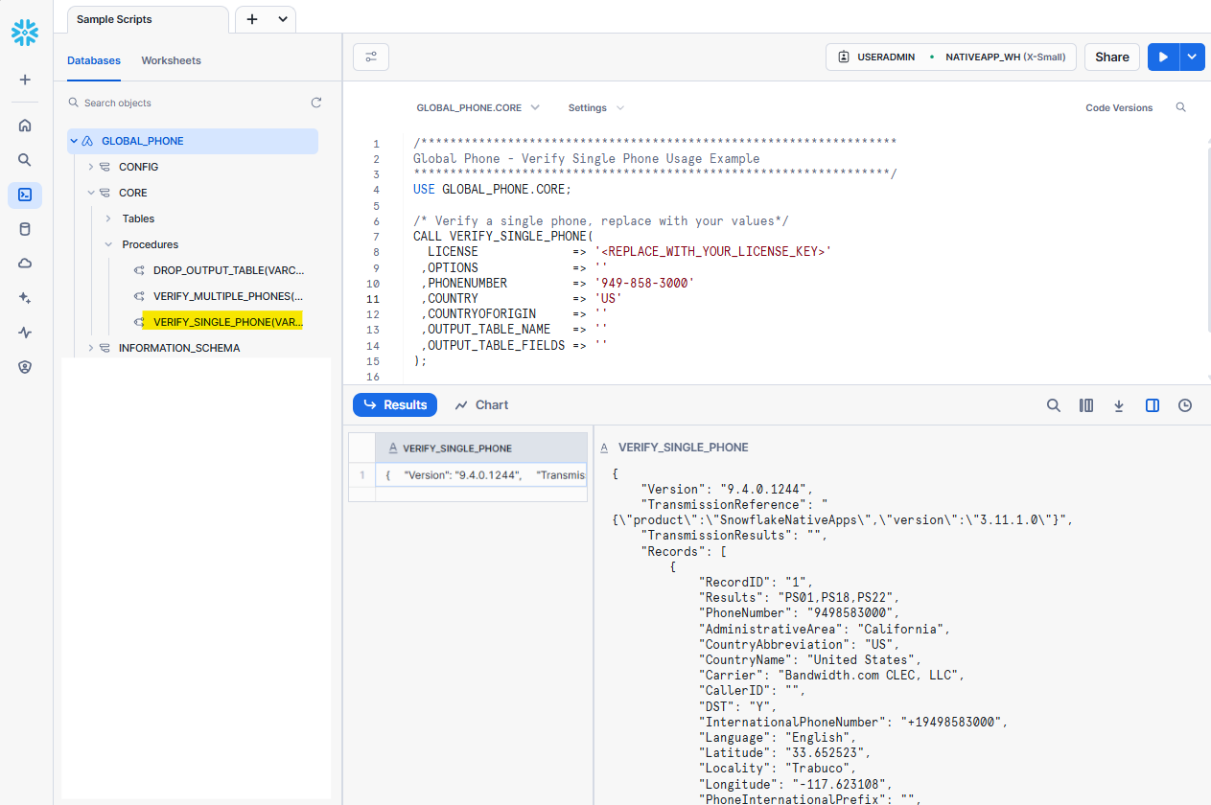The height and width of the screenshot is (805, 1211).
Task: Open the new tab options dropdown
Action: click(x=283, y=19)
